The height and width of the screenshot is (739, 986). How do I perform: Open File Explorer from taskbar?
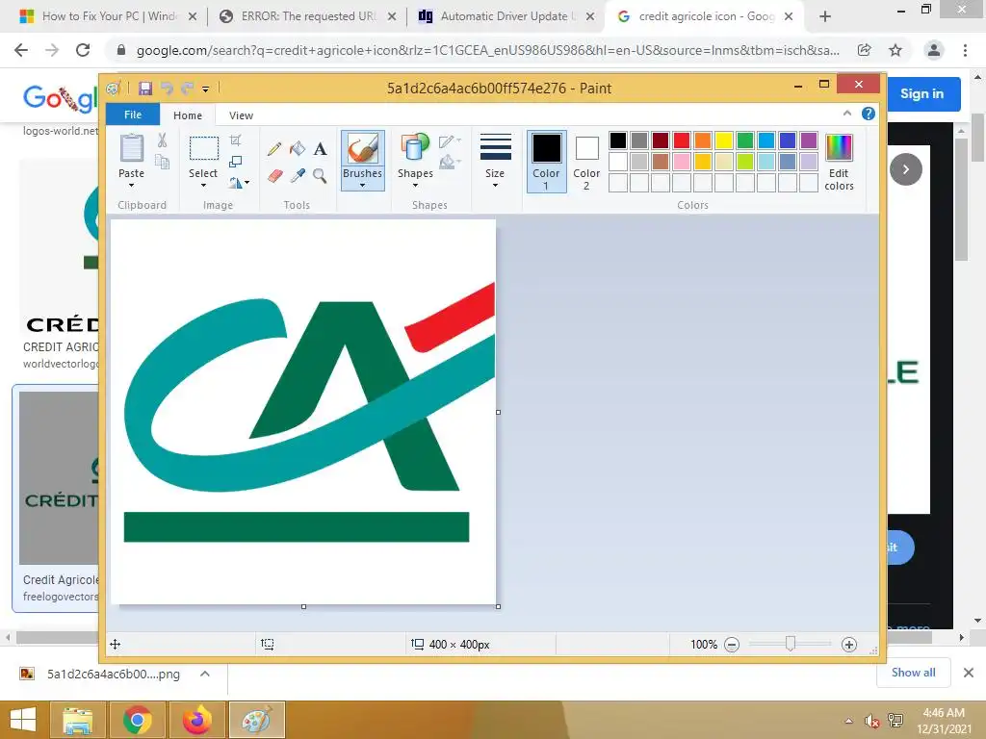coord(77,720)
